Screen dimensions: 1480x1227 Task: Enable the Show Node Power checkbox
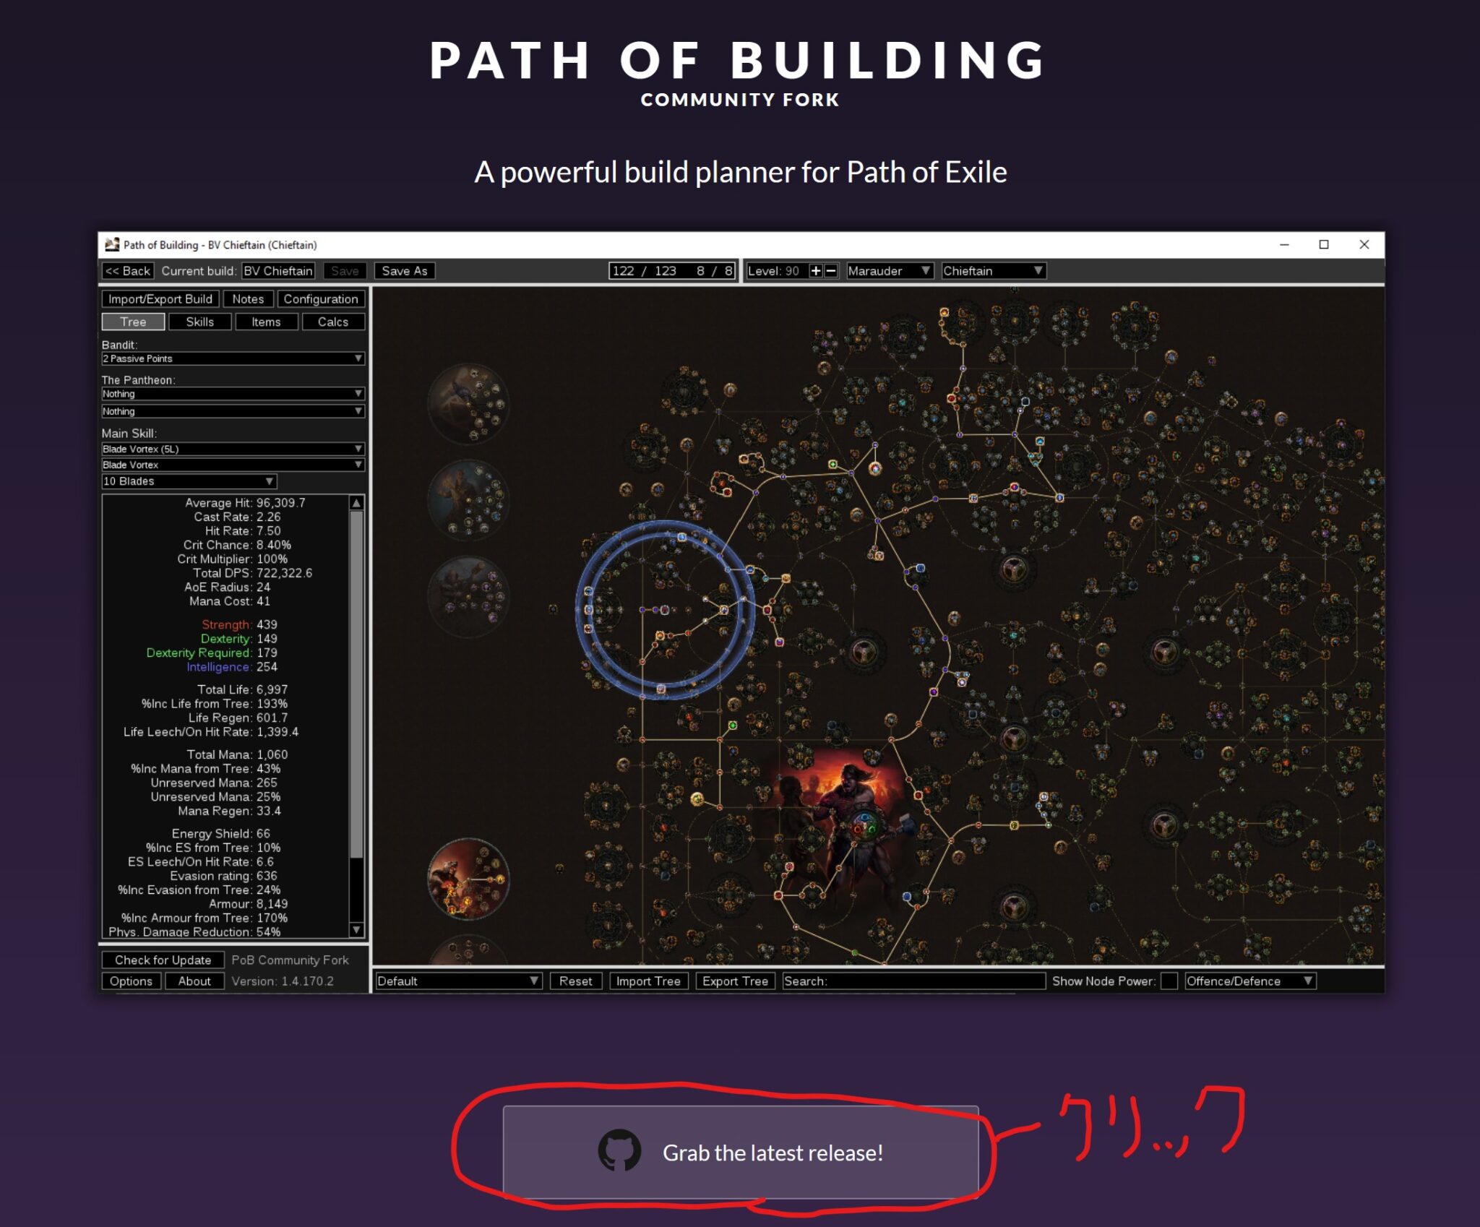(1169, 981)
